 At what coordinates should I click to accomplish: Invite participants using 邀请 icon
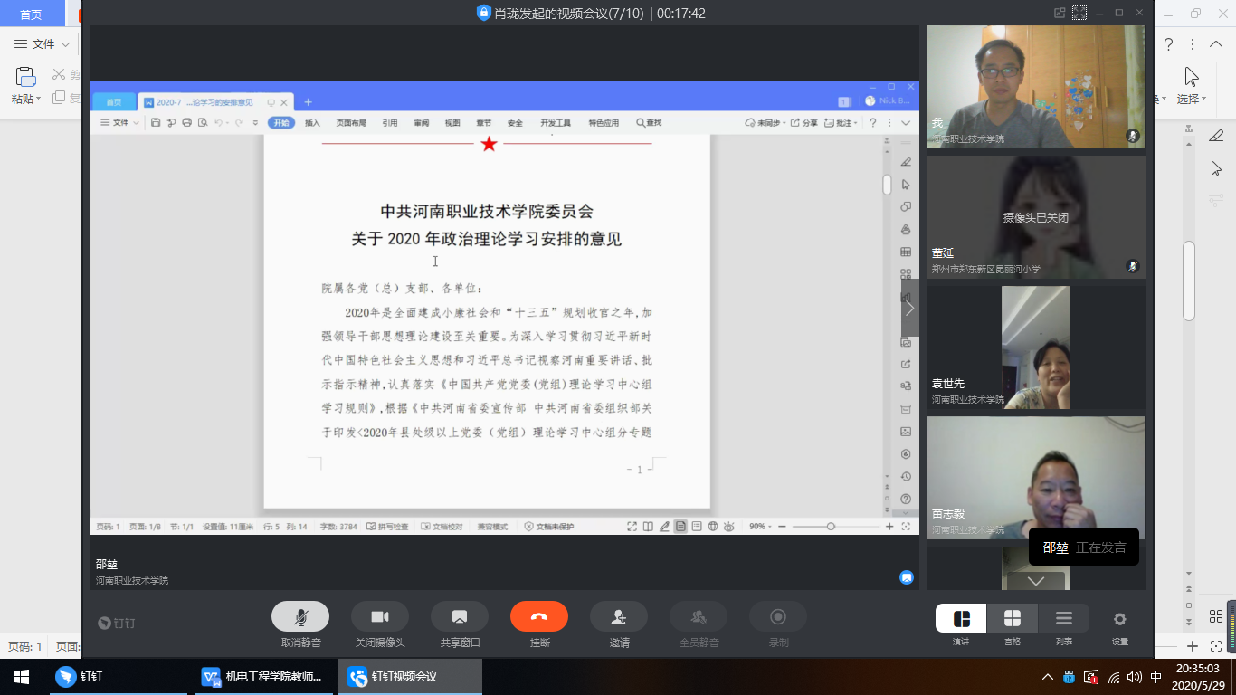(619, 617)
